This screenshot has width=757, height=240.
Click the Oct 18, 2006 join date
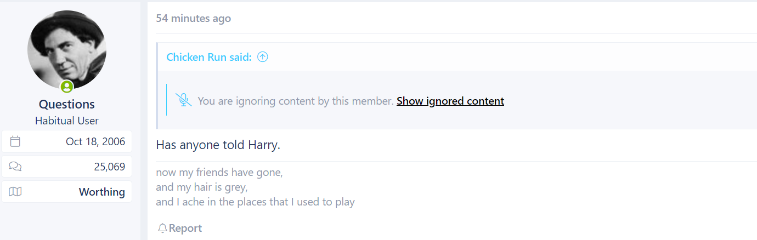(95, 141)
